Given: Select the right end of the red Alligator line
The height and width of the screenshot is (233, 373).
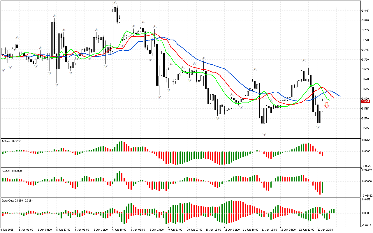Looking at the screenshot, I should 333,97.
